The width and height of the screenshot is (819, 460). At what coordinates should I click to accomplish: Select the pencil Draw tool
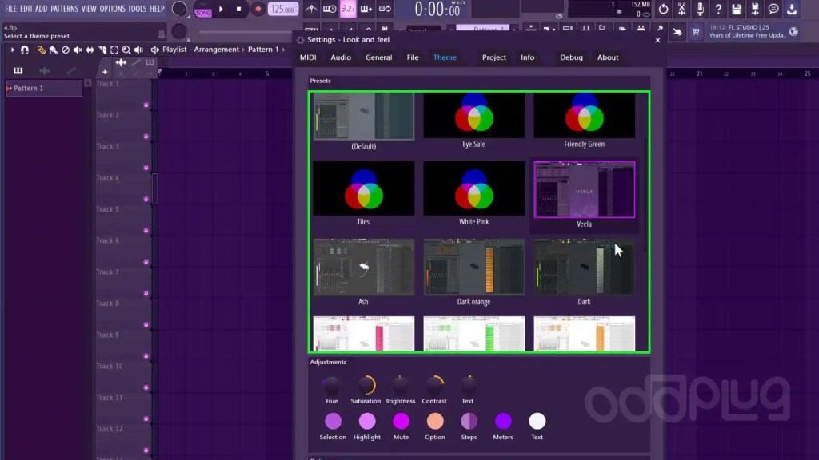(41, 50)
